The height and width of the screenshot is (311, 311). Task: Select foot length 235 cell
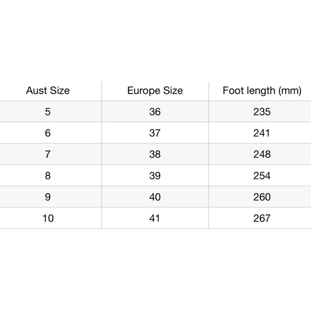262,112
